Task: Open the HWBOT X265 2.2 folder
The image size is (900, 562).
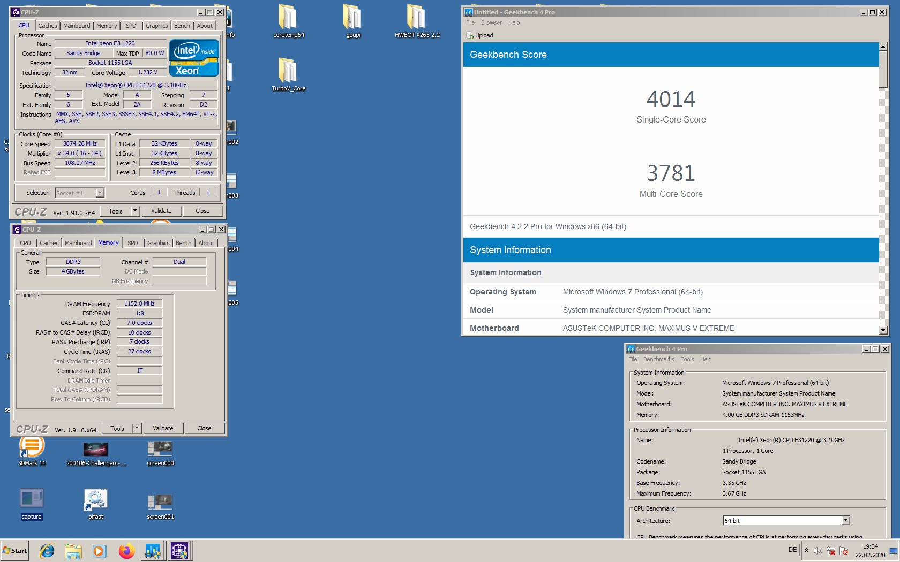Action: 417,21
